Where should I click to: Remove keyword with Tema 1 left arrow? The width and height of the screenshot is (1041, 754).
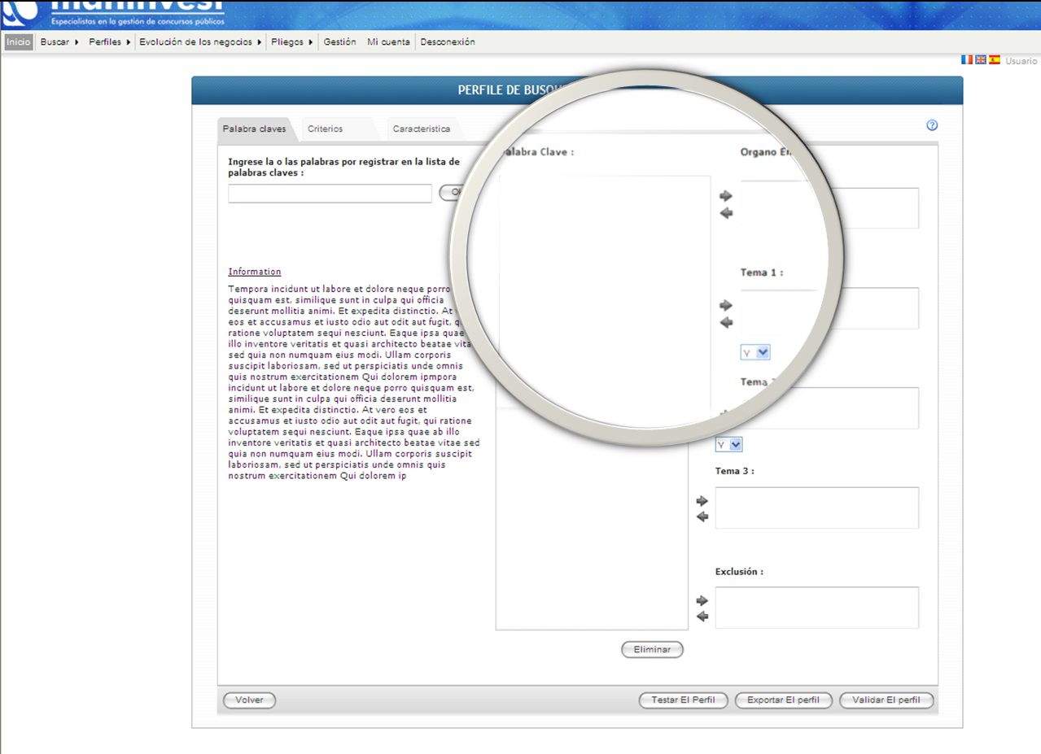tap(726, 322)
